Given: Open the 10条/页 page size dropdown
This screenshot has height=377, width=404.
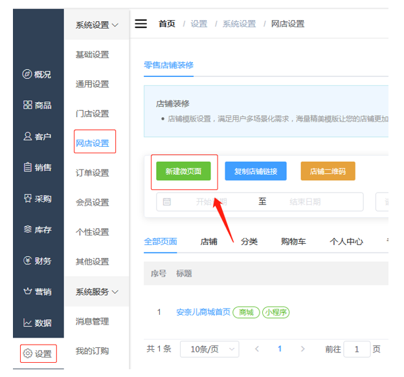Looking at the screenshot, I should [210, 349].
